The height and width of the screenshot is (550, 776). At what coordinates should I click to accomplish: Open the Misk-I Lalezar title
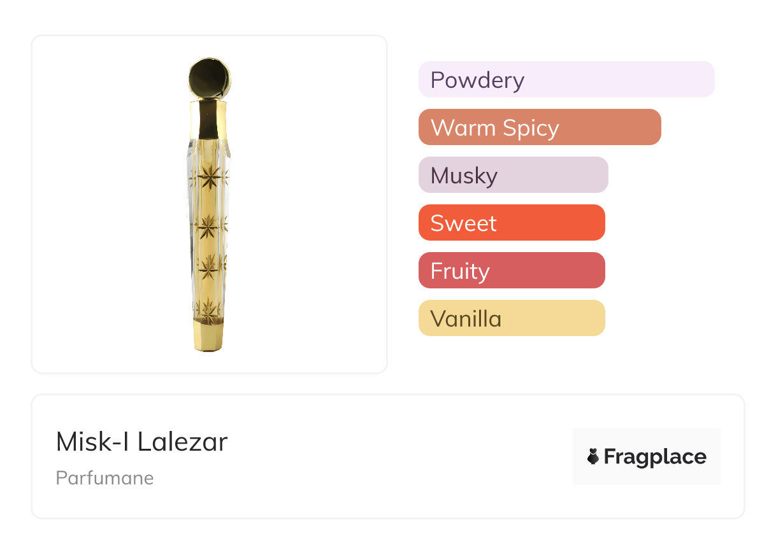click(x=141, y=442)
